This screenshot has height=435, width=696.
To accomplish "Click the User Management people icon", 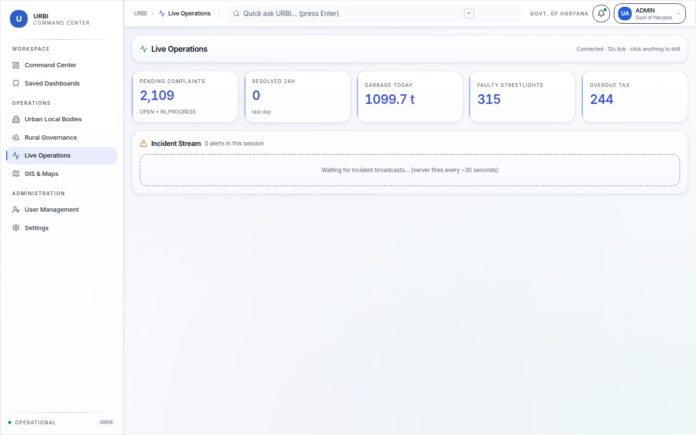I will (16, 210).
